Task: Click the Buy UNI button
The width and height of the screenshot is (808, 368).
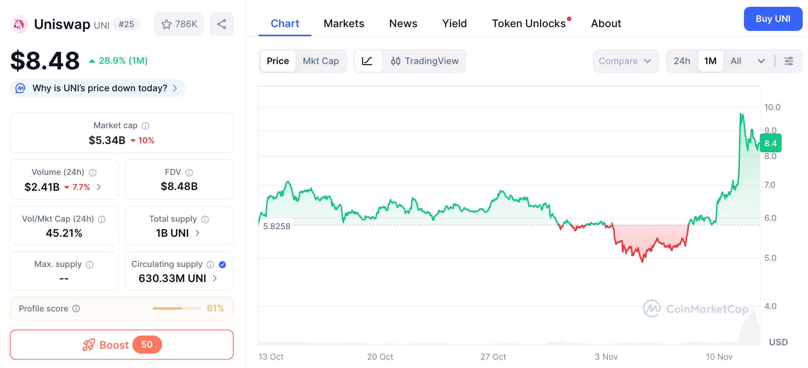Action: 773,18
